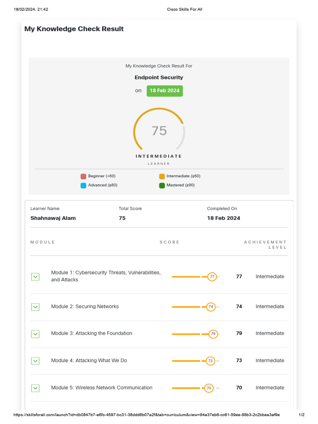Expand Module 5 Wireless Network Communication chevron

pyautogui.click(x=35, y=388)
